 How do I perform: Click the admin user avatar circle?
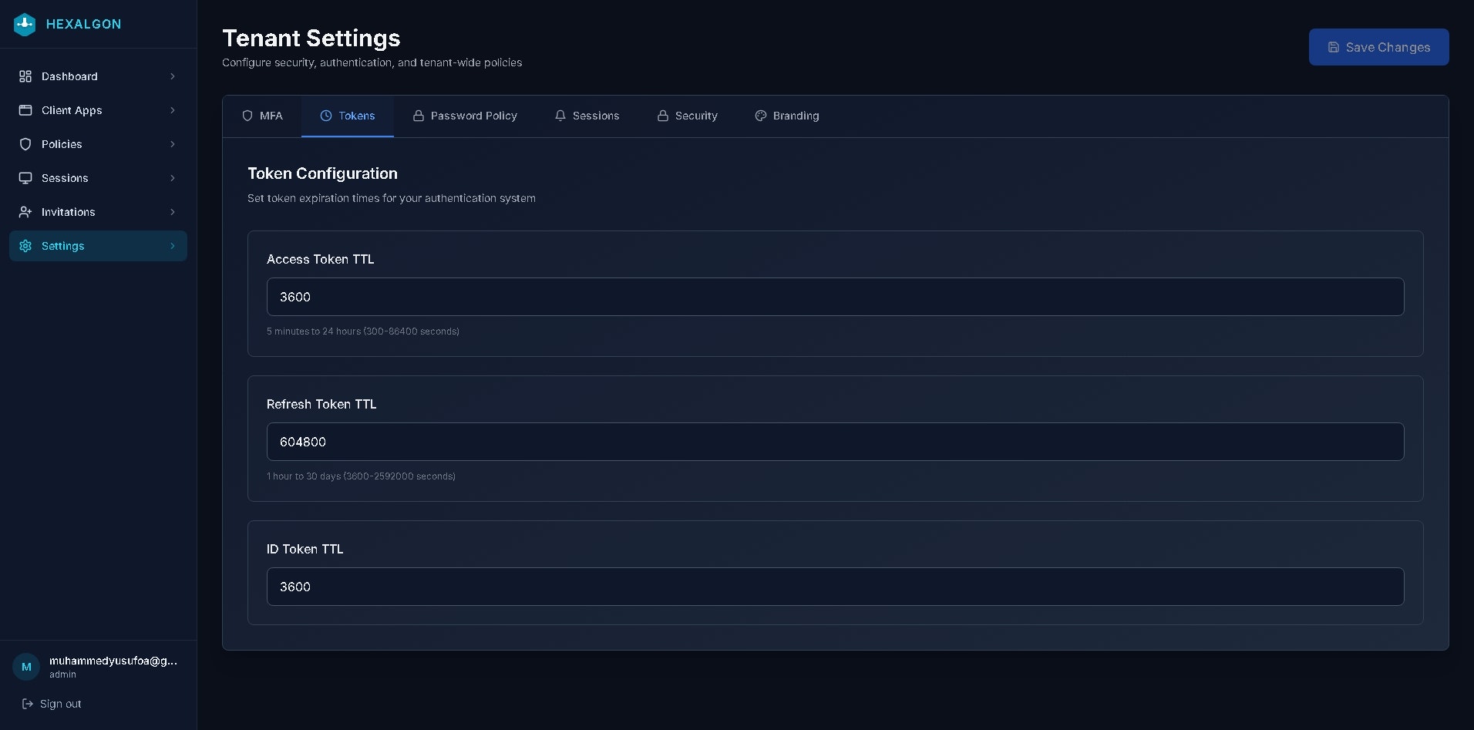(25, 666)
